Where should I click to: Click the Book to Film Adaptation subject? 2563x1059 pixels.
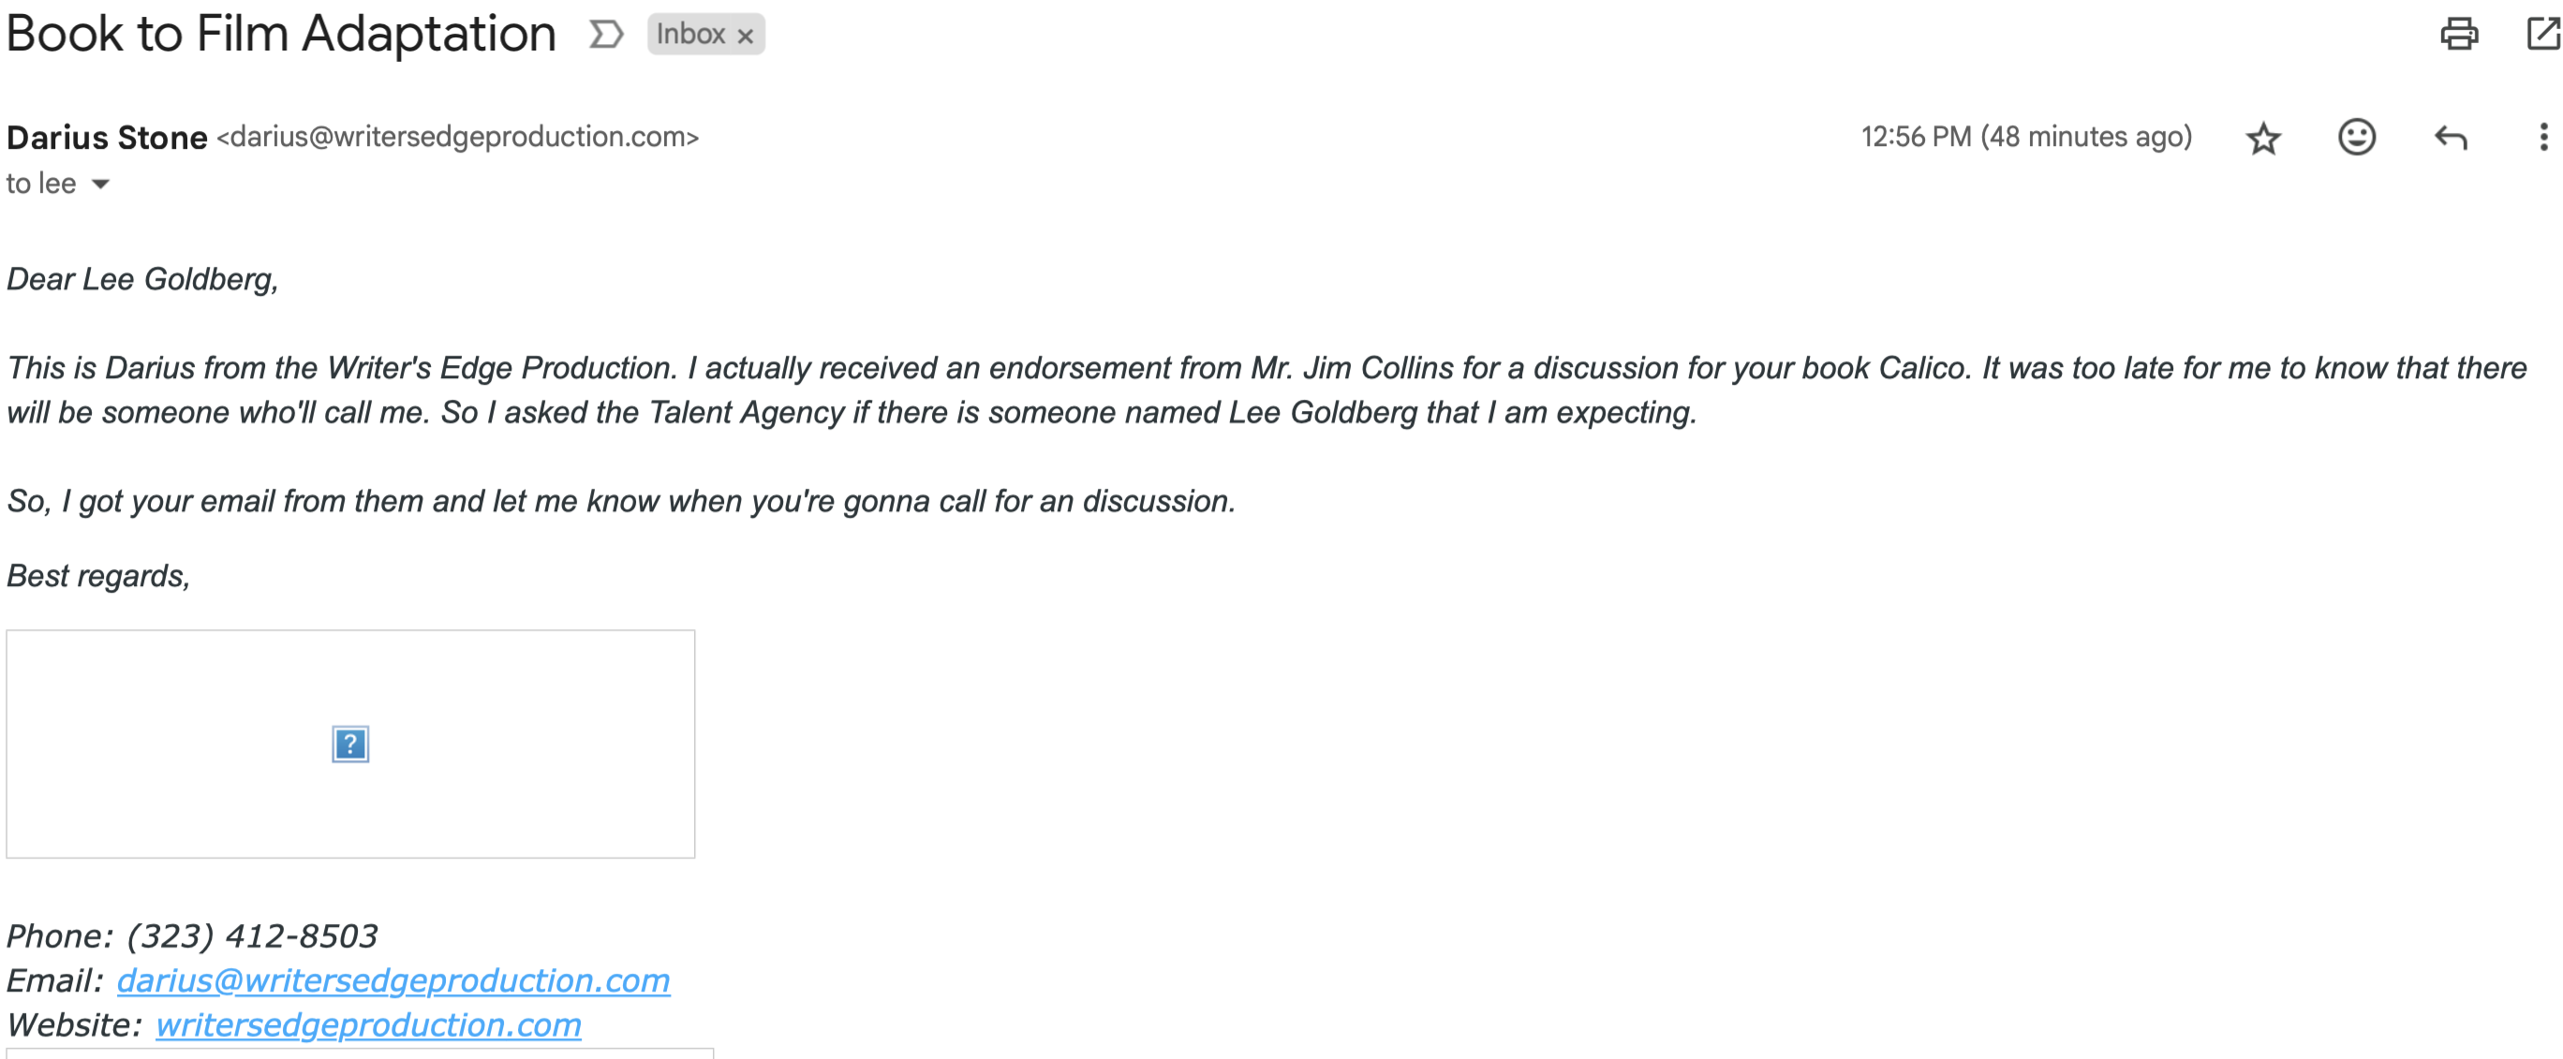pyautogui.click(x=281, y=34)
